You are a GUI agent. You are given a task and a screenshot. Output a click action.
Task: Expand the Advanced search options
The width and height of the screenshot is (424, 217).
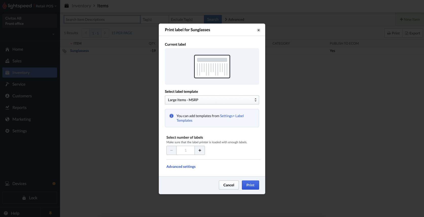click(235, 20)
